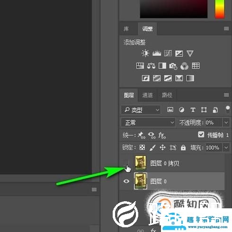Adjust the hue spectrum slider
The height and width of the screenshot is (232, 232).
coord(220,9)
